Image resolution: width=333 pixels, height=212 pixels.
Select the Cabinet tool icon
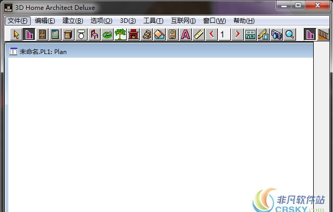68,34
